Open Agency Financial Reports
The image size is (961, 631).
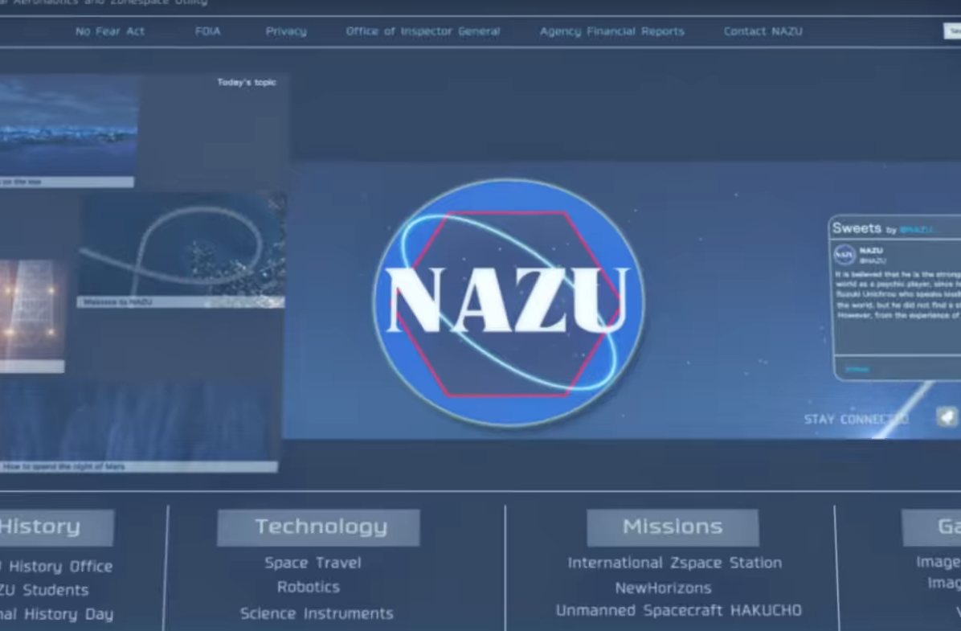(x=611, y=31)
